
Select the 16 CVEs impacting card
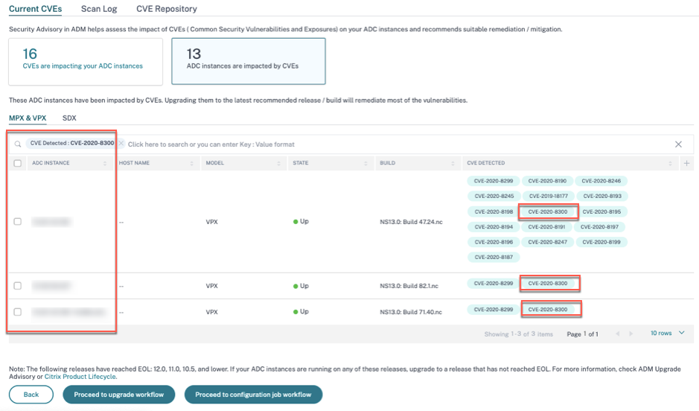coord(86,62)
